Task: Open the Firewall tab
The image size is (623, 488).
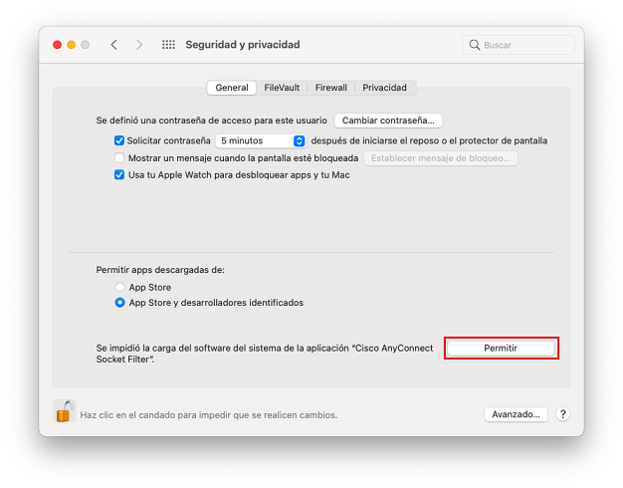Action: 331,88
